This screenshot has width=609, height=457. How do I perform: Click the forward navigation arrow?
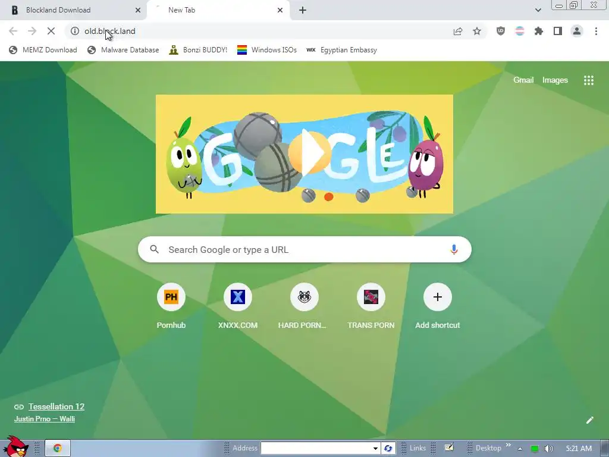pyautogui.click(x=32, y=31)
